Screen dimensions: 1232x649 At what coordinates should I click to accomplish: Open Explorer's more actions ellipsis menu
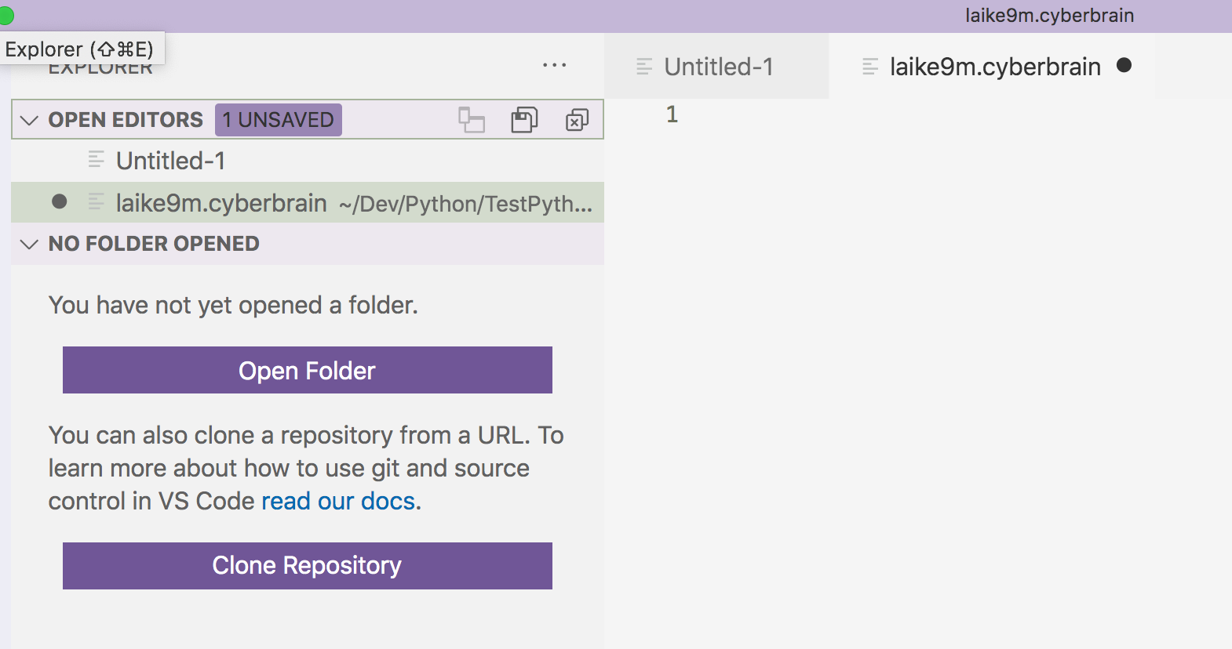tap(554, 66)
